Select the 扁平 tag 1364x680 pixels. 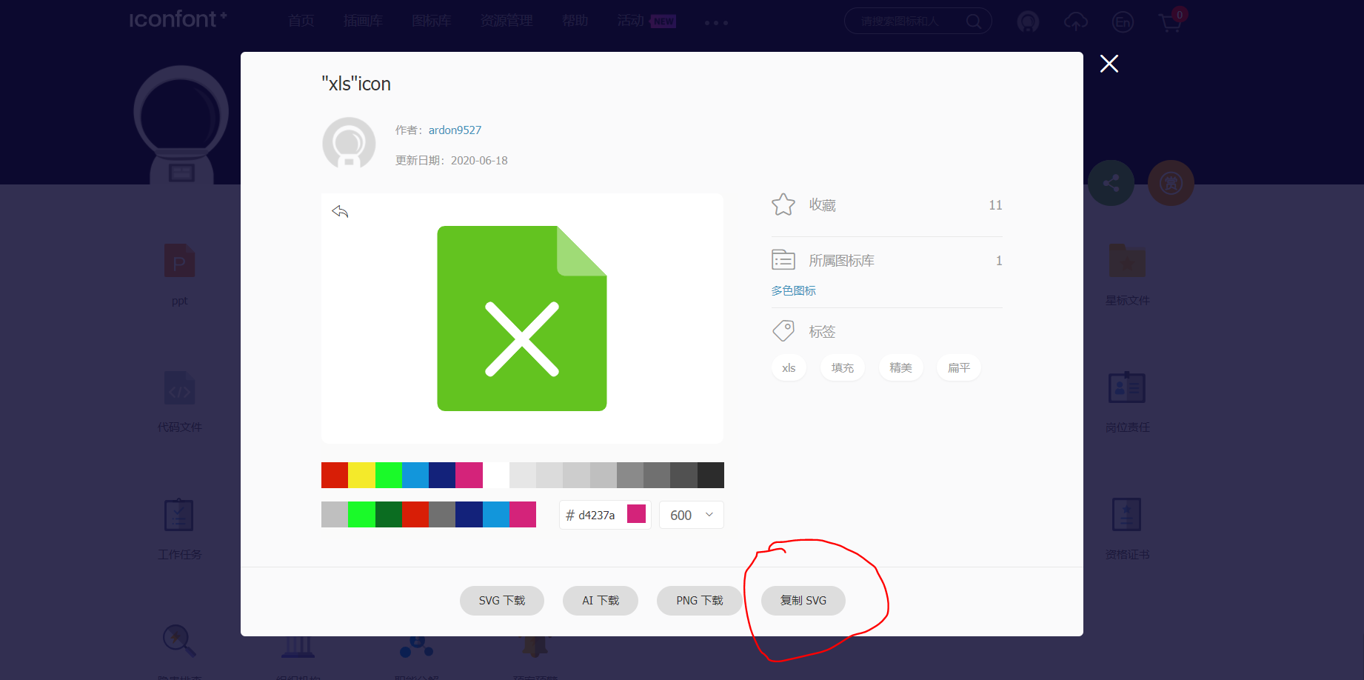958,367
